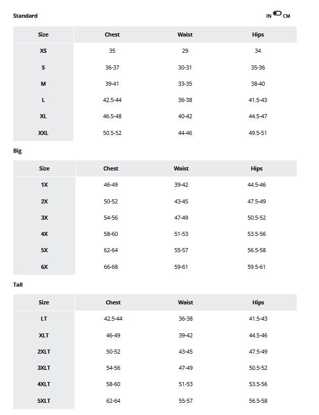Click the 6X chest value 66-68

pyautogui.click(x=110, y=267)
